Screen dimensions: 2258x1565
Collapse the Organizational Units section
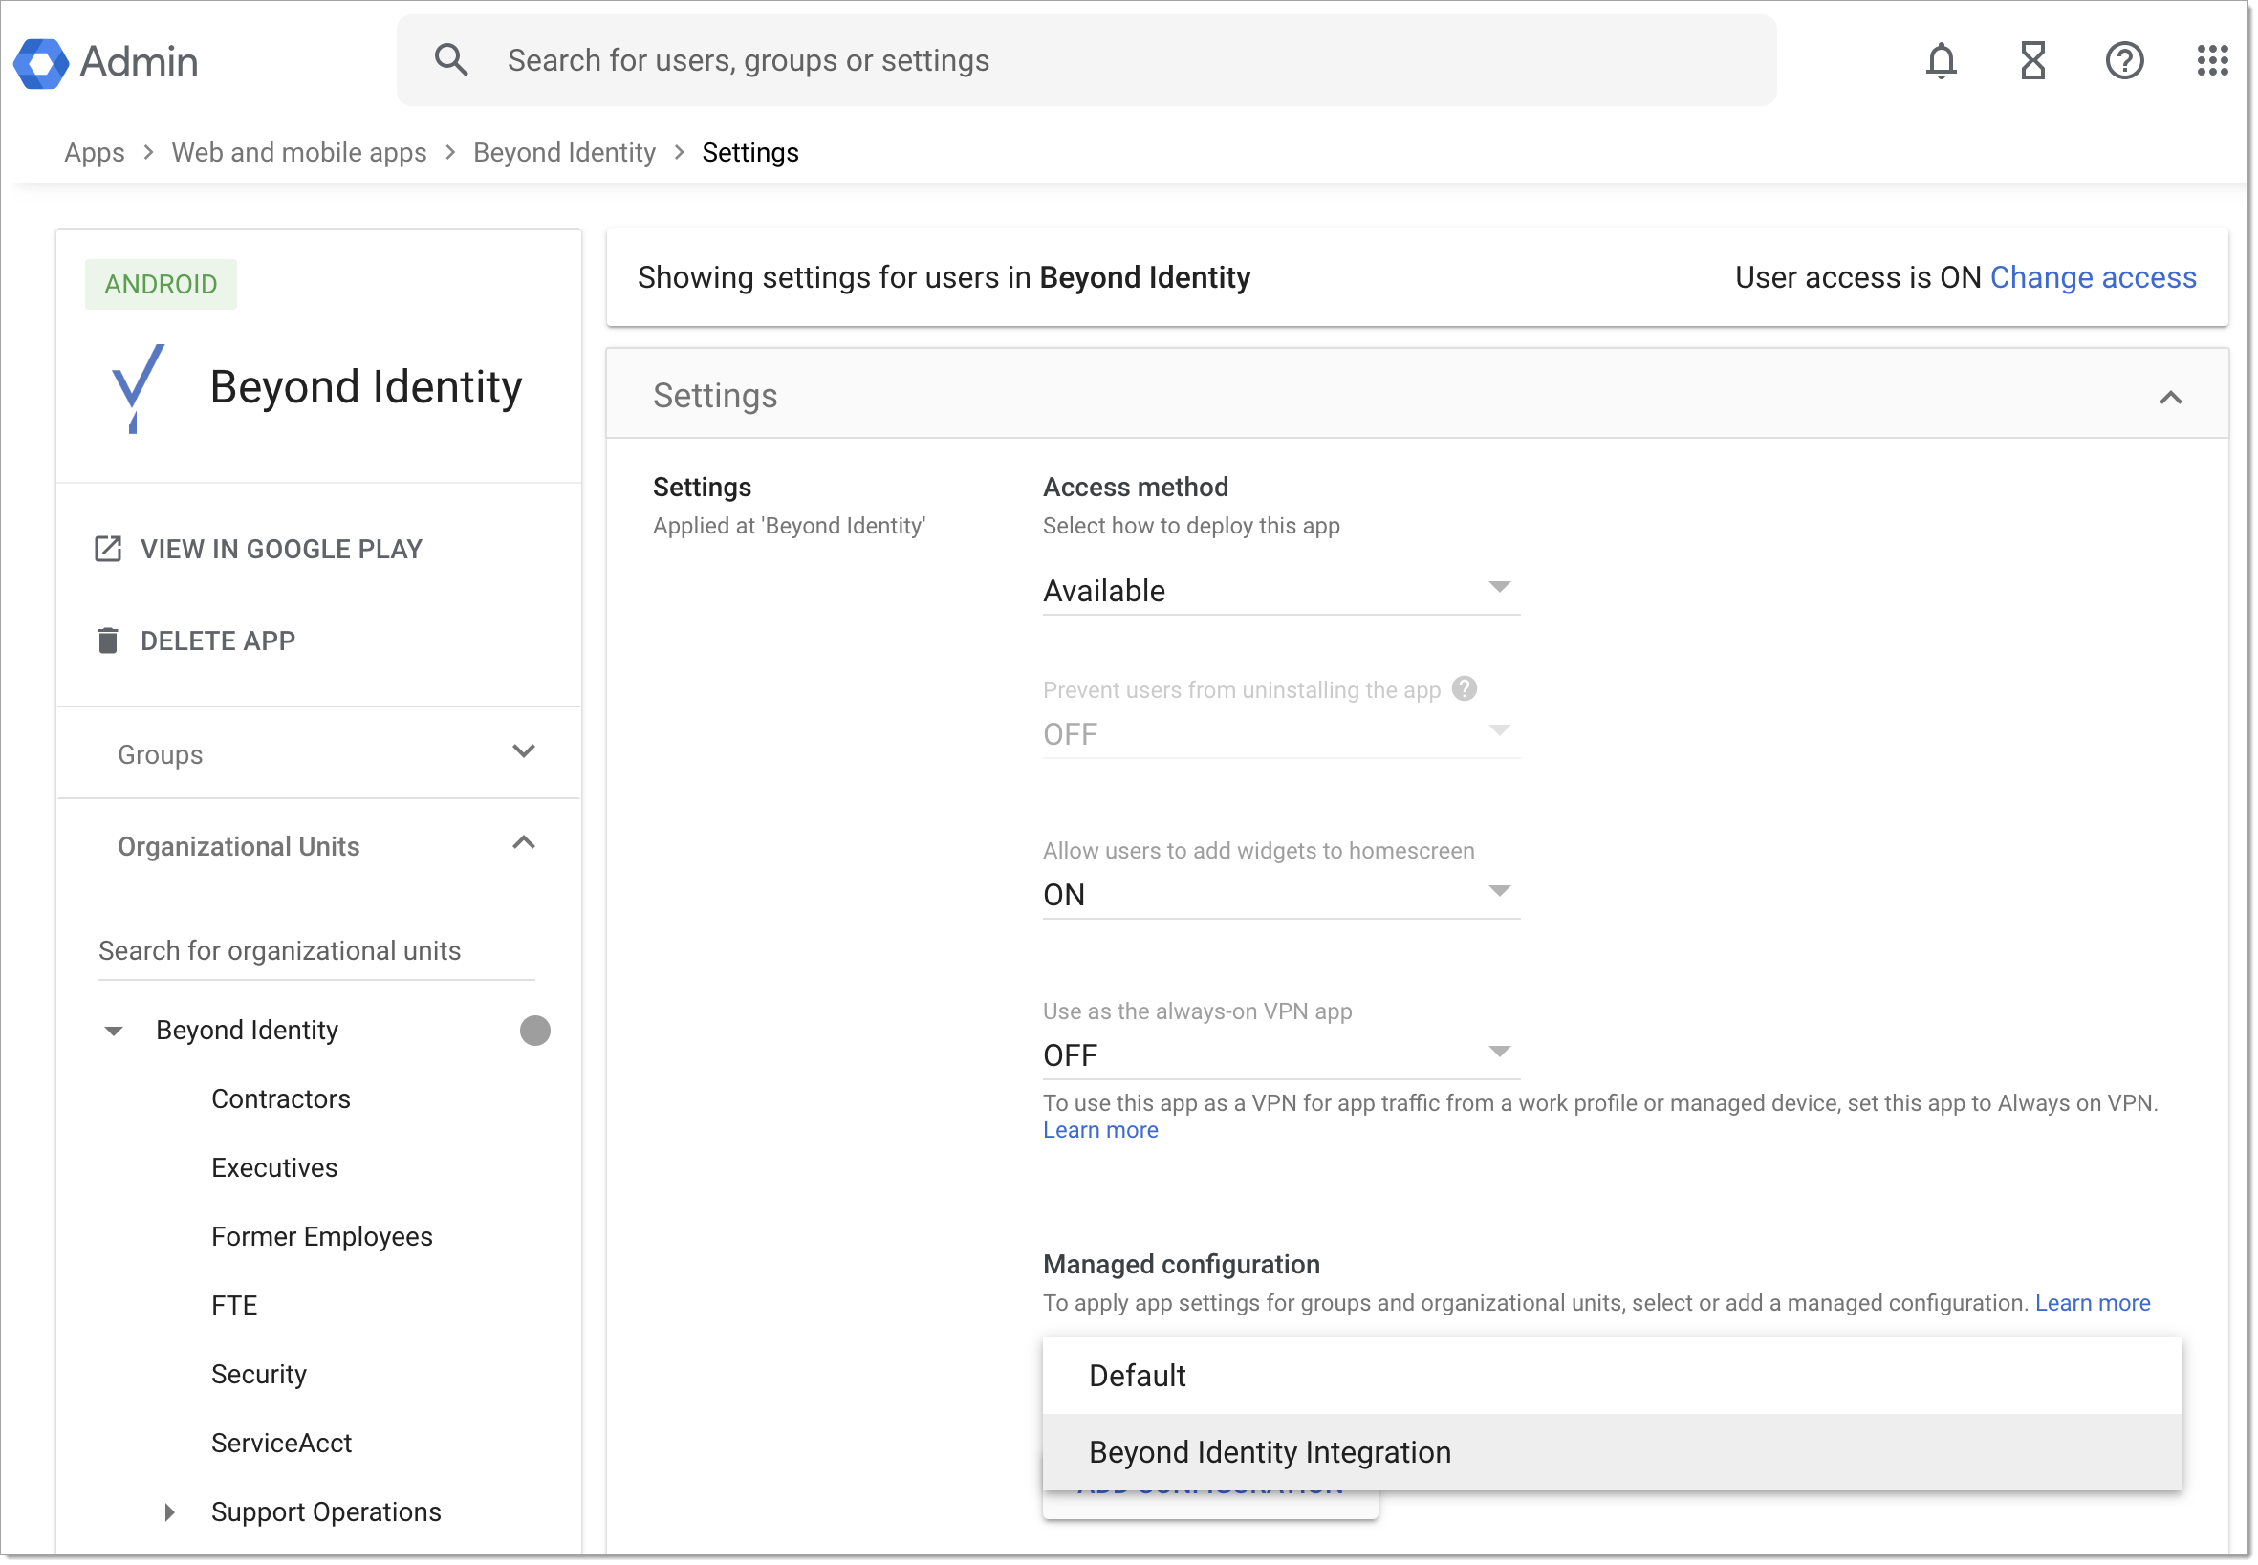pos(524,844)
